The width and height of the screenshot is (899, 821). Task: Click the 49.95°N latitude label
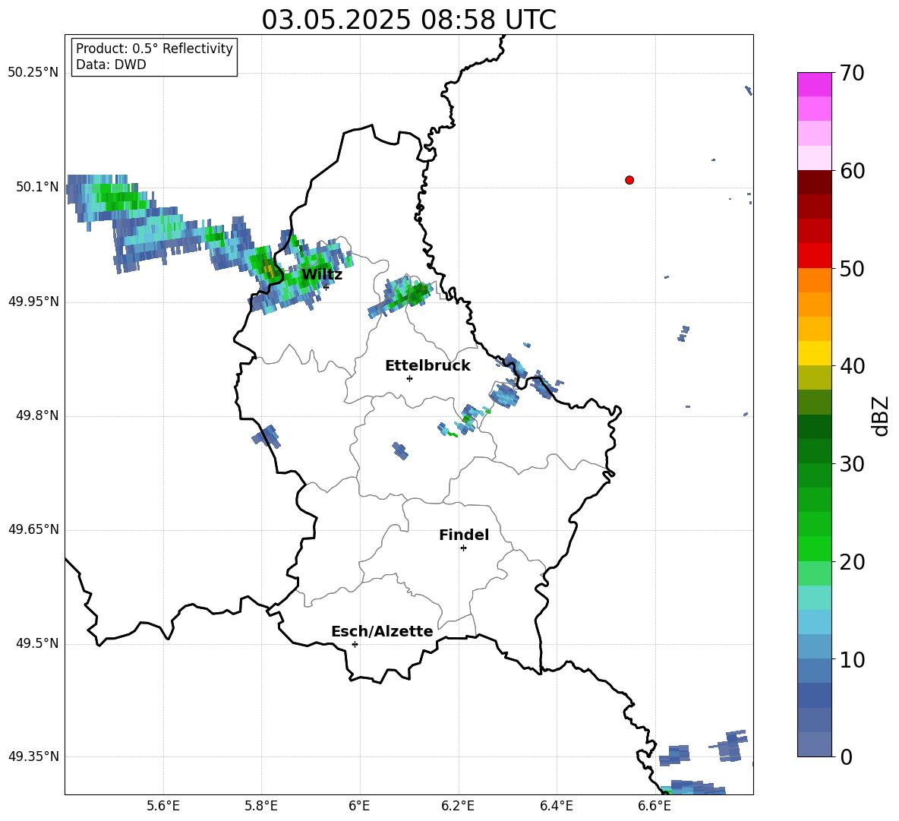click(x=33, y=302)
